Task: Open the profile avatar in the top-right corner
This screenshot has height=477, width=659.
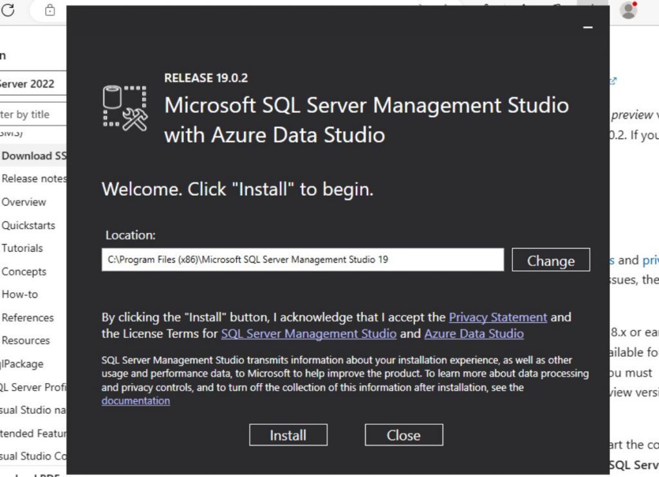Action: click(x=629, y=9)
